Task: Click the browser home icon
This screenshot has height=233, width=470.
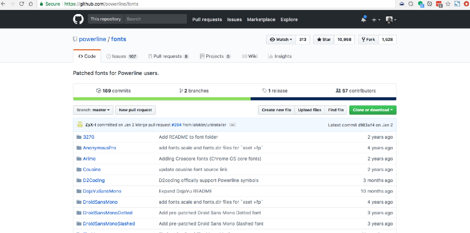Action: (x=31, y=4)
